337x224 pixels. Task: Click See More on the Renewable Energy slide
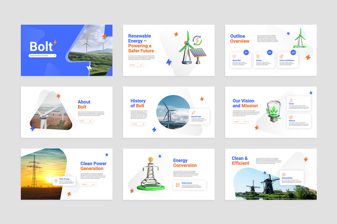136,65
